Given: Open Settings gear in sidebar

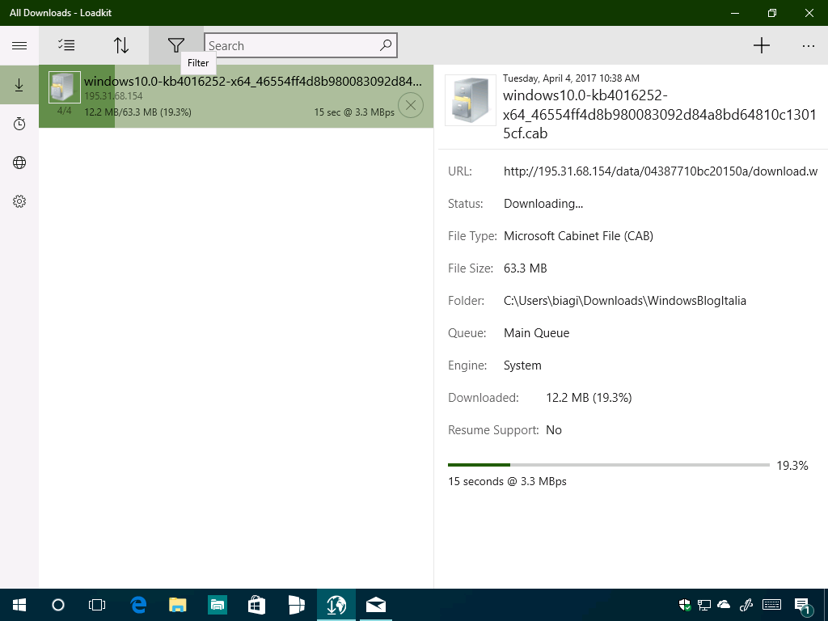Looking at the screenshot, I should click(19, 201).
